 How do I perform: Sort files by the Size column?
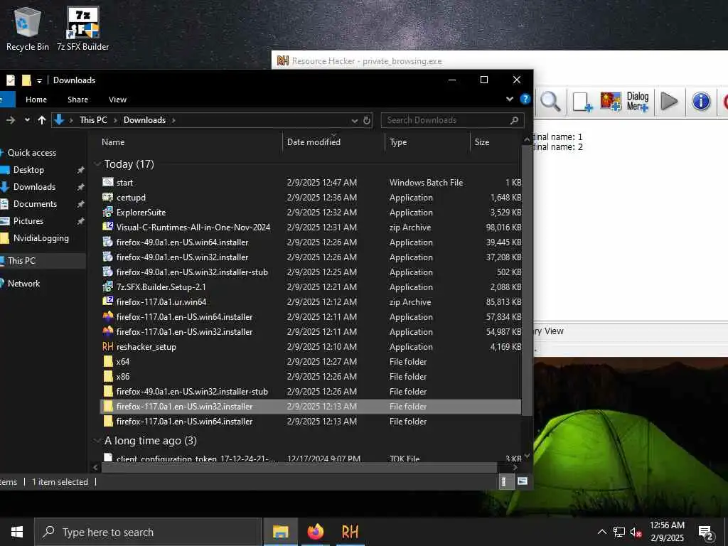[496, 142]
